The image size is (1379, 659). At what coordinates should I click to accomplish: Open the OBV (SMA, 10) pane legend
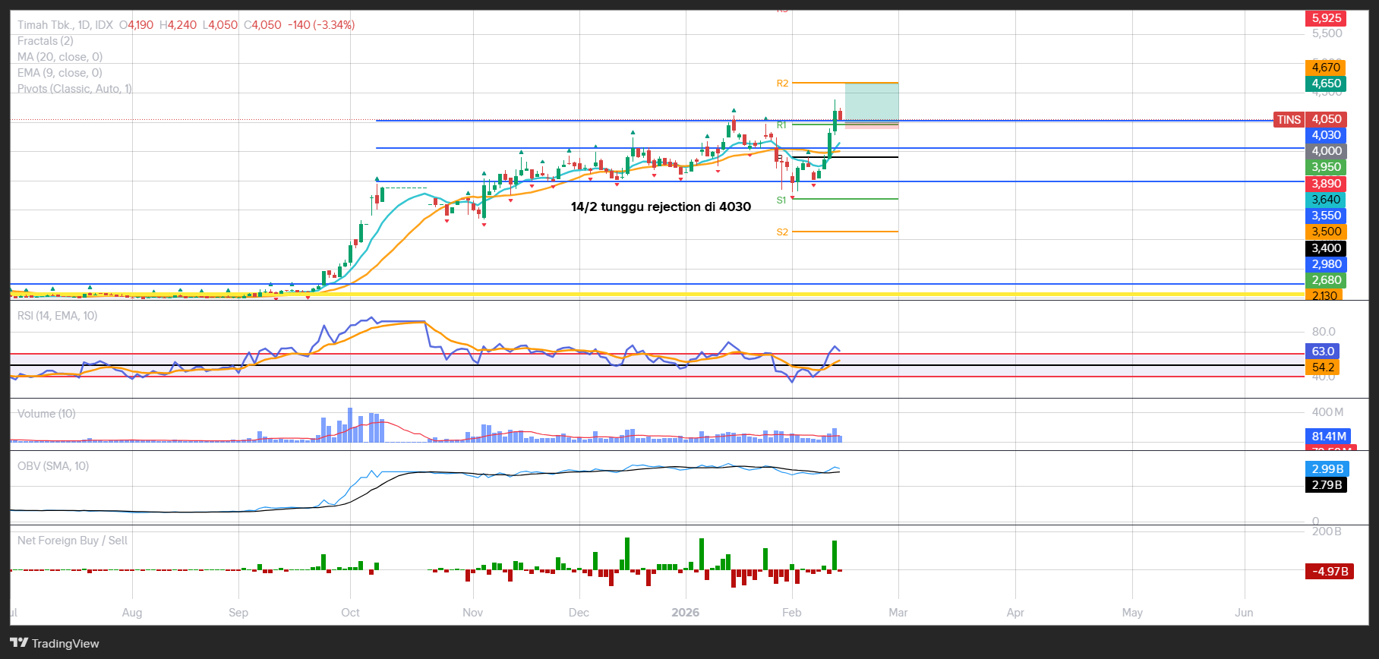tap(53, 466)
